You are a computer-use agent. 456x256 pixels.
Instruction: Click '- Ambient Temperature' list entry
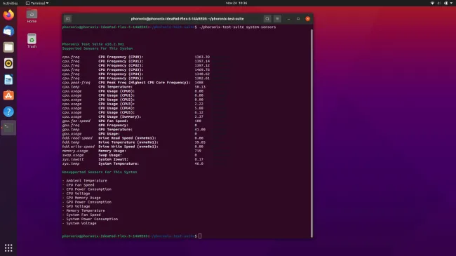pos(85,181)
